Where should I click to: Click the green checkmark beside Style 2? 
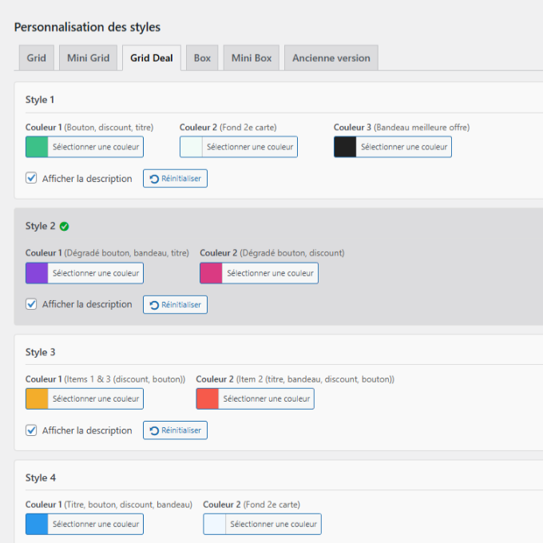[64, 227]
